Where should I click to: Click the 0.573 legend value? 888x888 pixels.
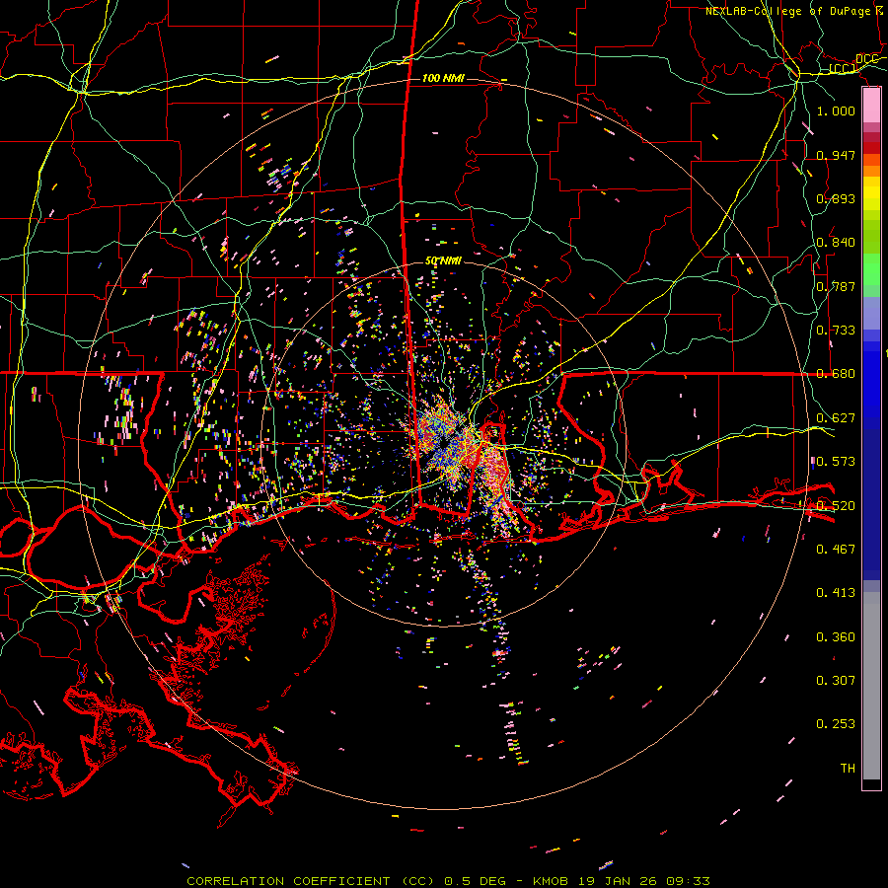pyautogui.click(x=836, y=461)
